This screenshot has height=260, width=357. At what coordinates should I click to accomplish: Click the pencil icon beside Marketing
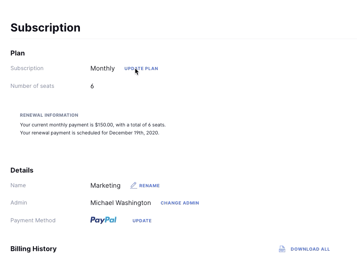[x=133, y=185]
